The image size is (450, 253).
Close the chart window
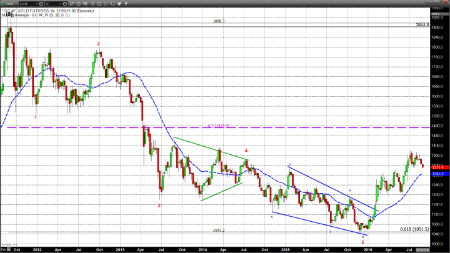[x=446, y=2]
